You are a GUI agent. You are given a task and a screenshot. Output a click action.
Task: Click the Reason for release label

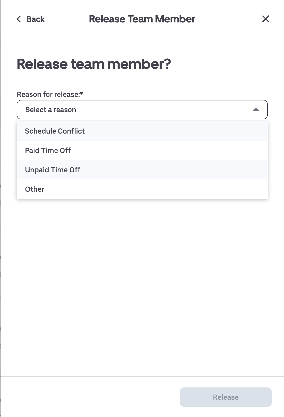tap(48, 95)
